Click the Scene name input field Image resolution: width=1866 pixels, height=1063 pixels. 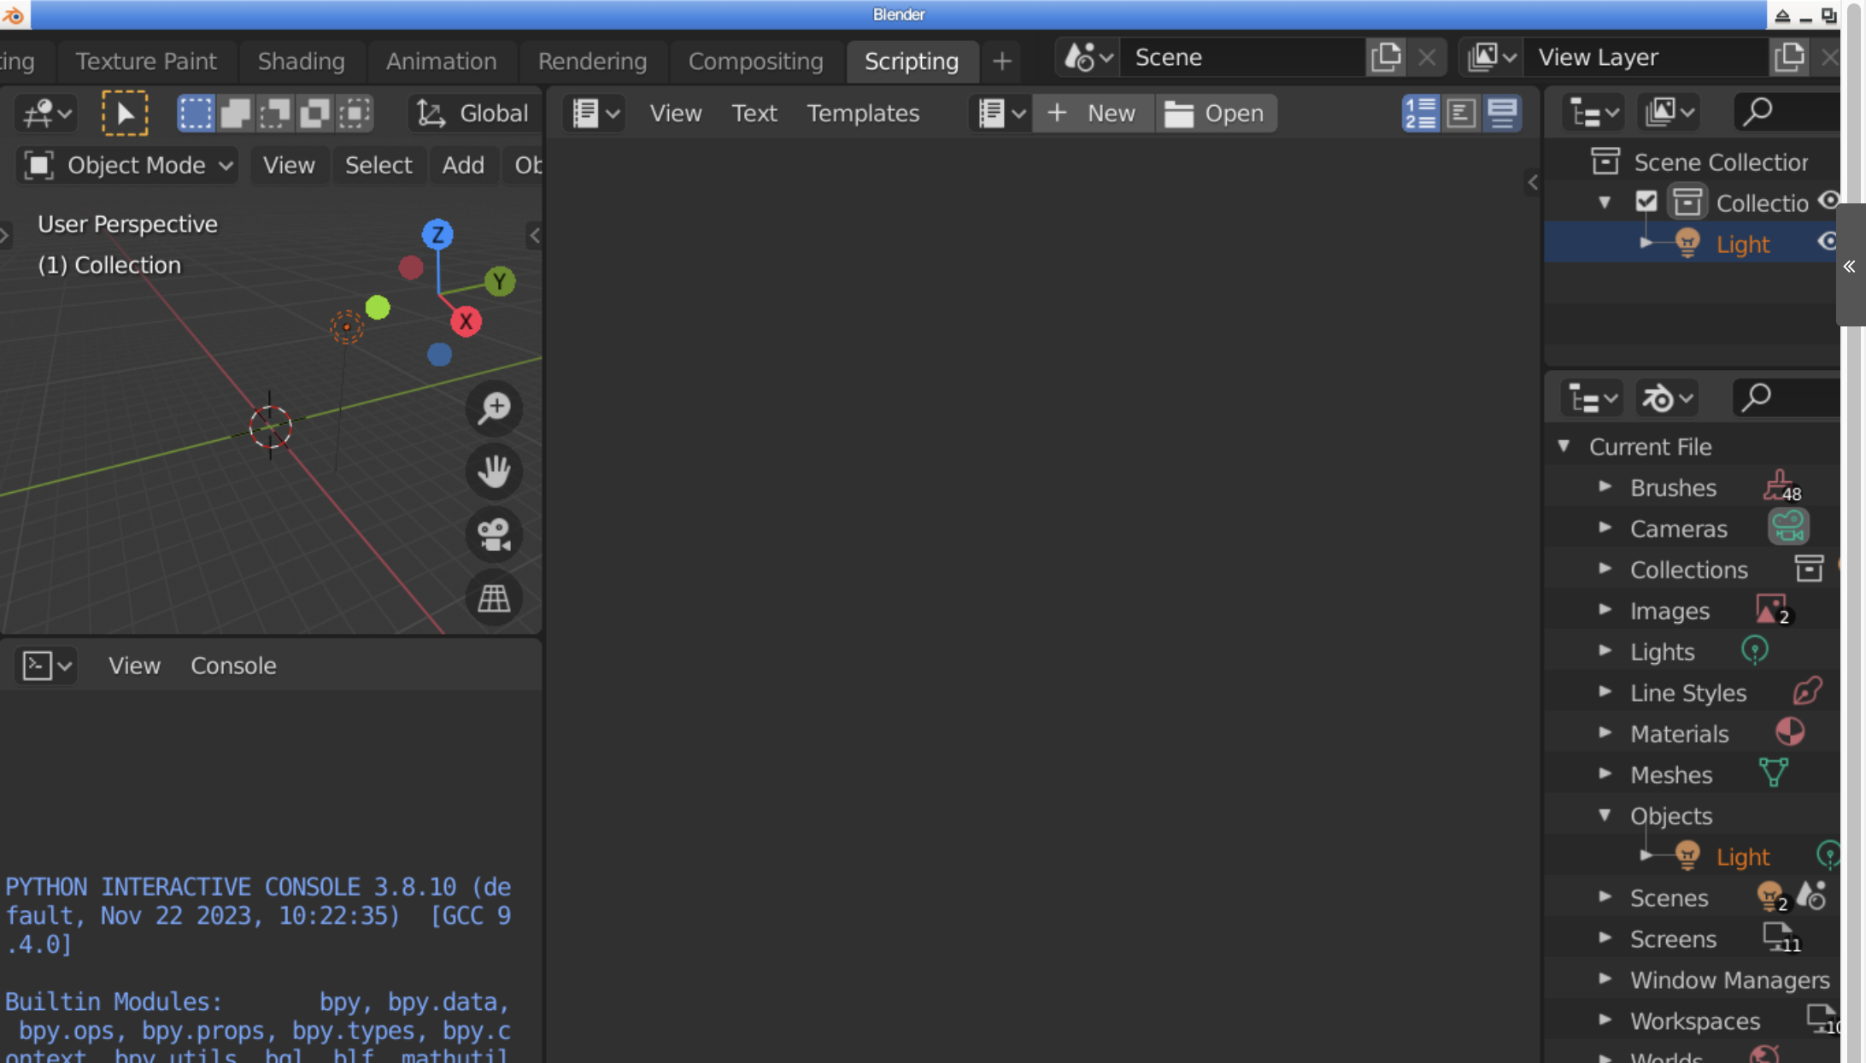coord(1239,57)
